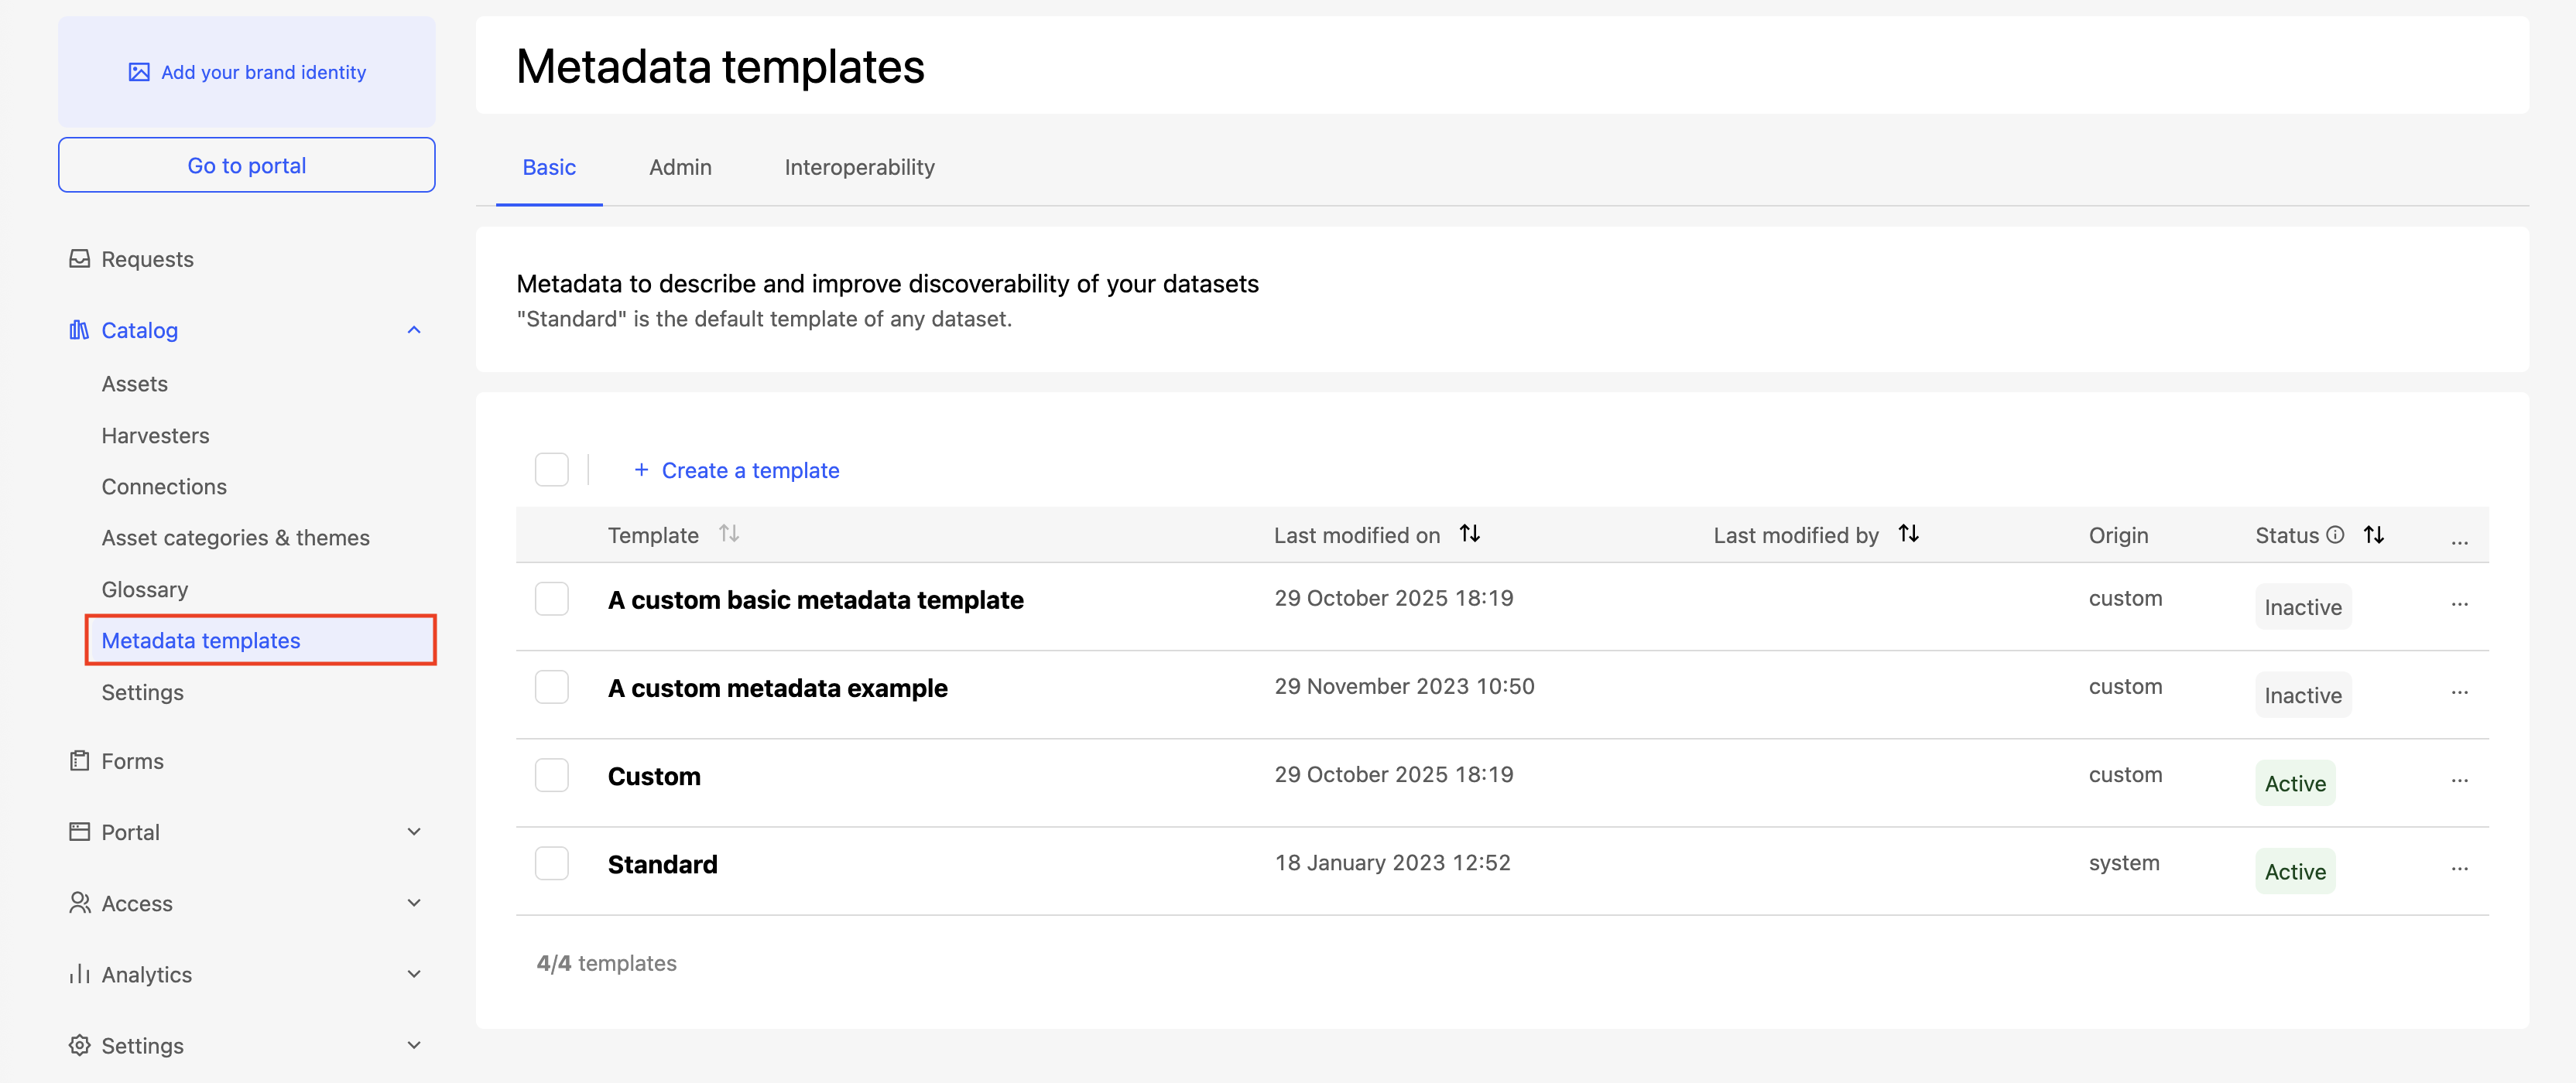
Task: Click the 29 November 2023 10:50 date
Action: [x=1404, y=686]
